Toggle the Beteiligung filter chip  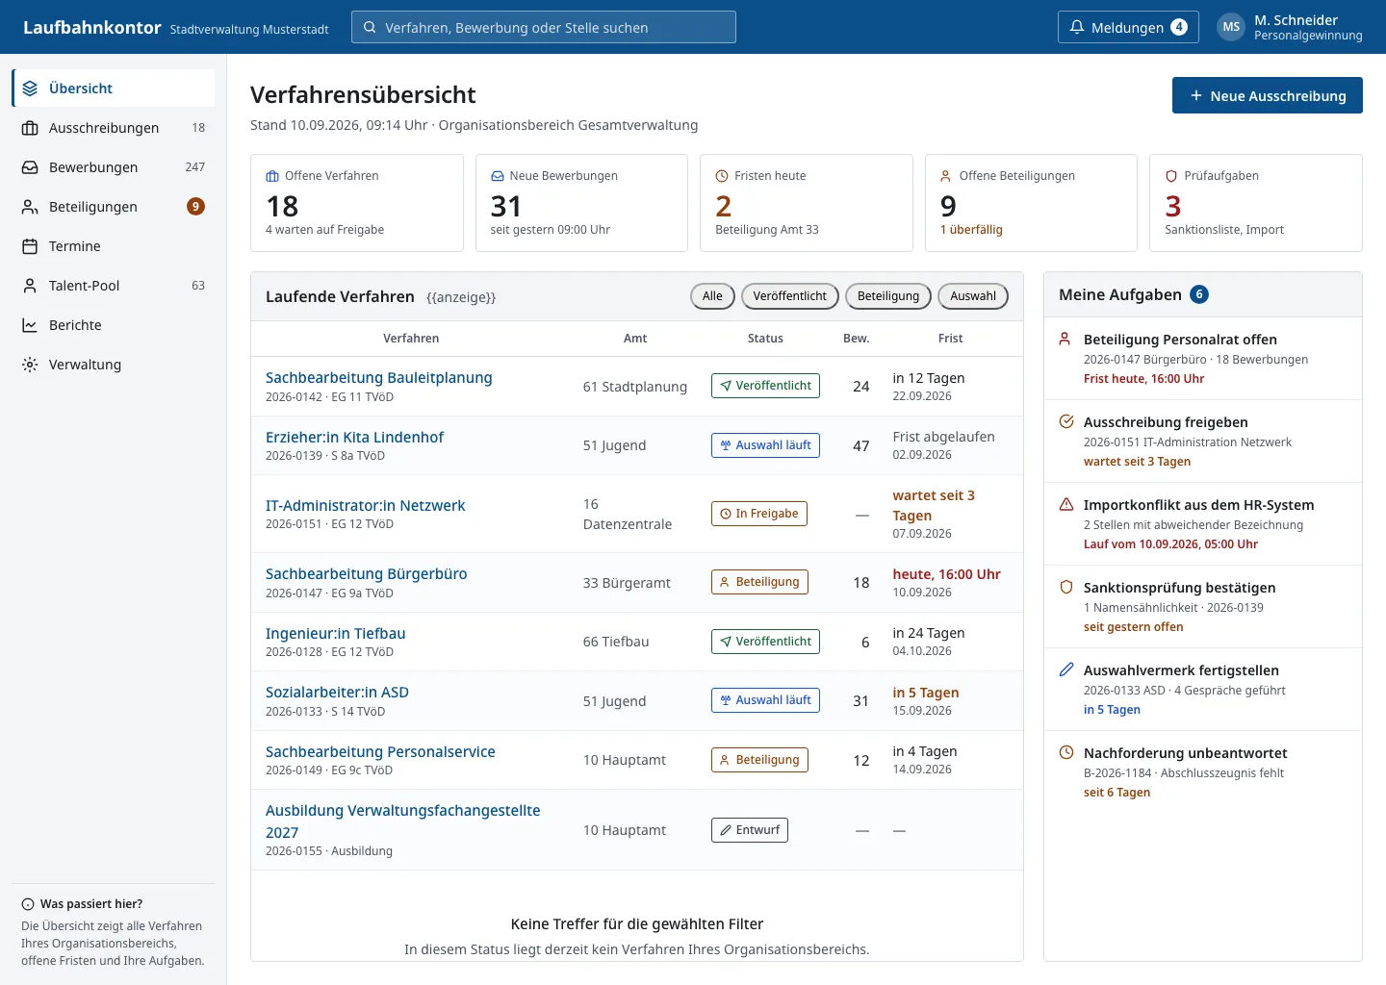click(888, 296)
